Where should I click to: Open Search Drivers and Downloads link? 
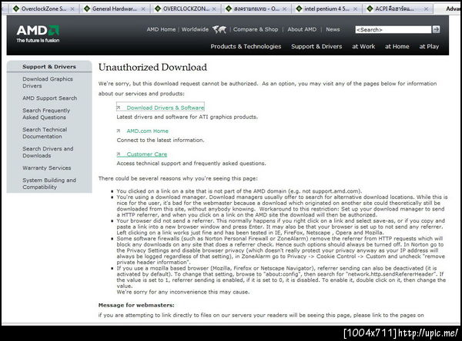pos(48,152)
